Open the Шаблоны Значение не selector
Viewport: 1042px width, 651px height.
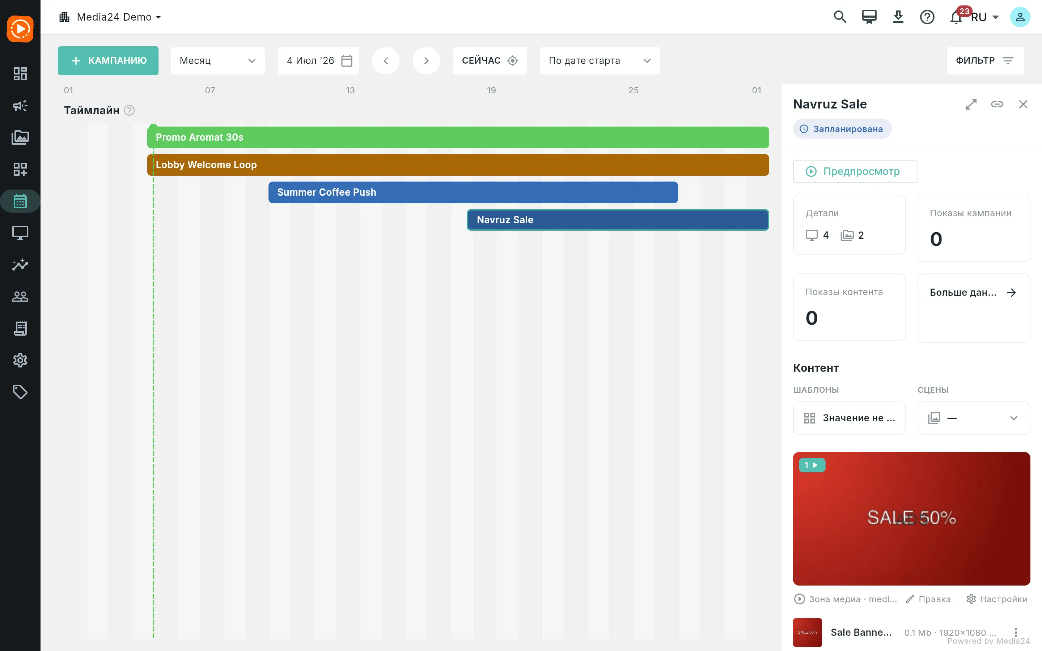[849, 418]
